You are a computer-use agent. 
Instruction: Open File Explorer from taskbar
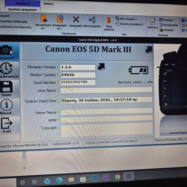click(x=71, y=180)
